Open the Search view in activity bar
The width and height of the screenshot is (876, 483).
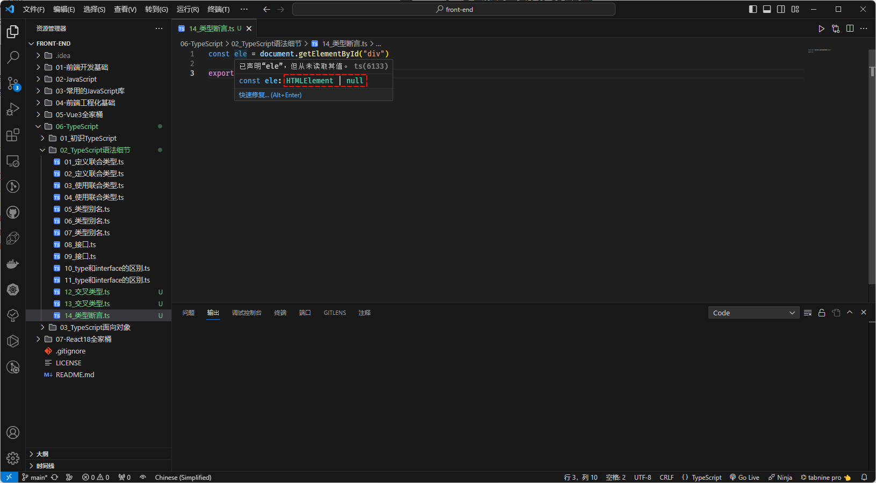click(x=13, y=57)
